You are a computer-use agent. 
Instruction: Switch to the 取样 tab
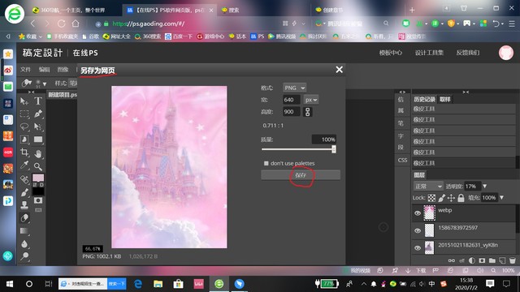tap(445, 99)
